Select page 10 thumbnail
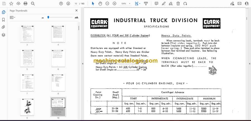The height and width of the screenshot is (121, 251). (58, 107)
